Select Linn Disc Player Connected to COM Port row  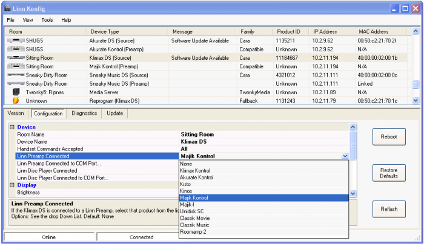(x=98, y=178)
